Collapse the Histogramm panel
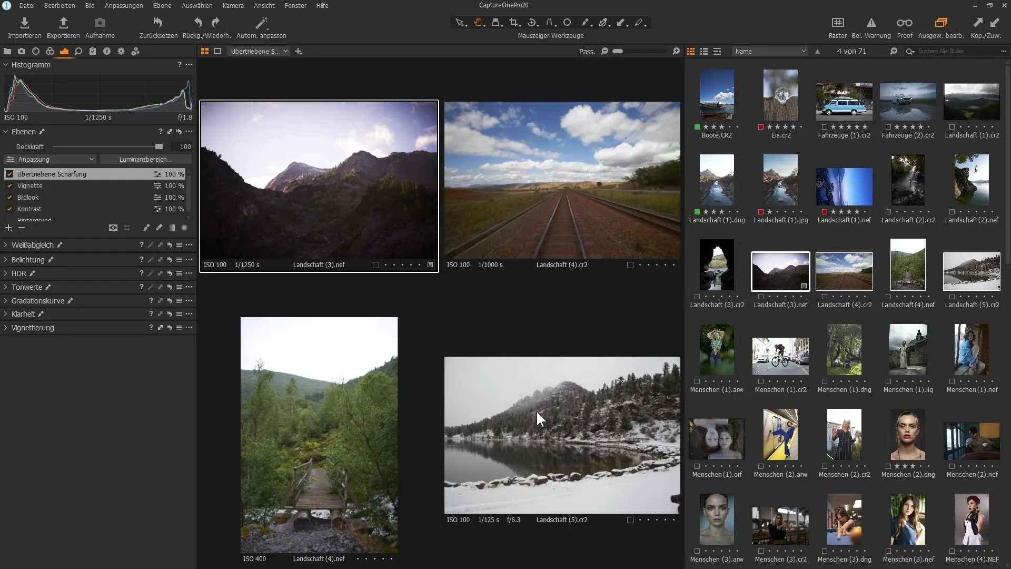1011x569 pixels. tap(6, 65)
